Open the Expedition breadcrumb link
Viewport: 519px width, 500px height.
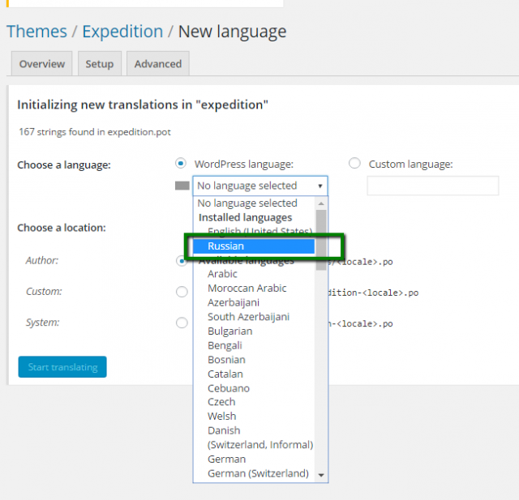click(x=122, y=32)
